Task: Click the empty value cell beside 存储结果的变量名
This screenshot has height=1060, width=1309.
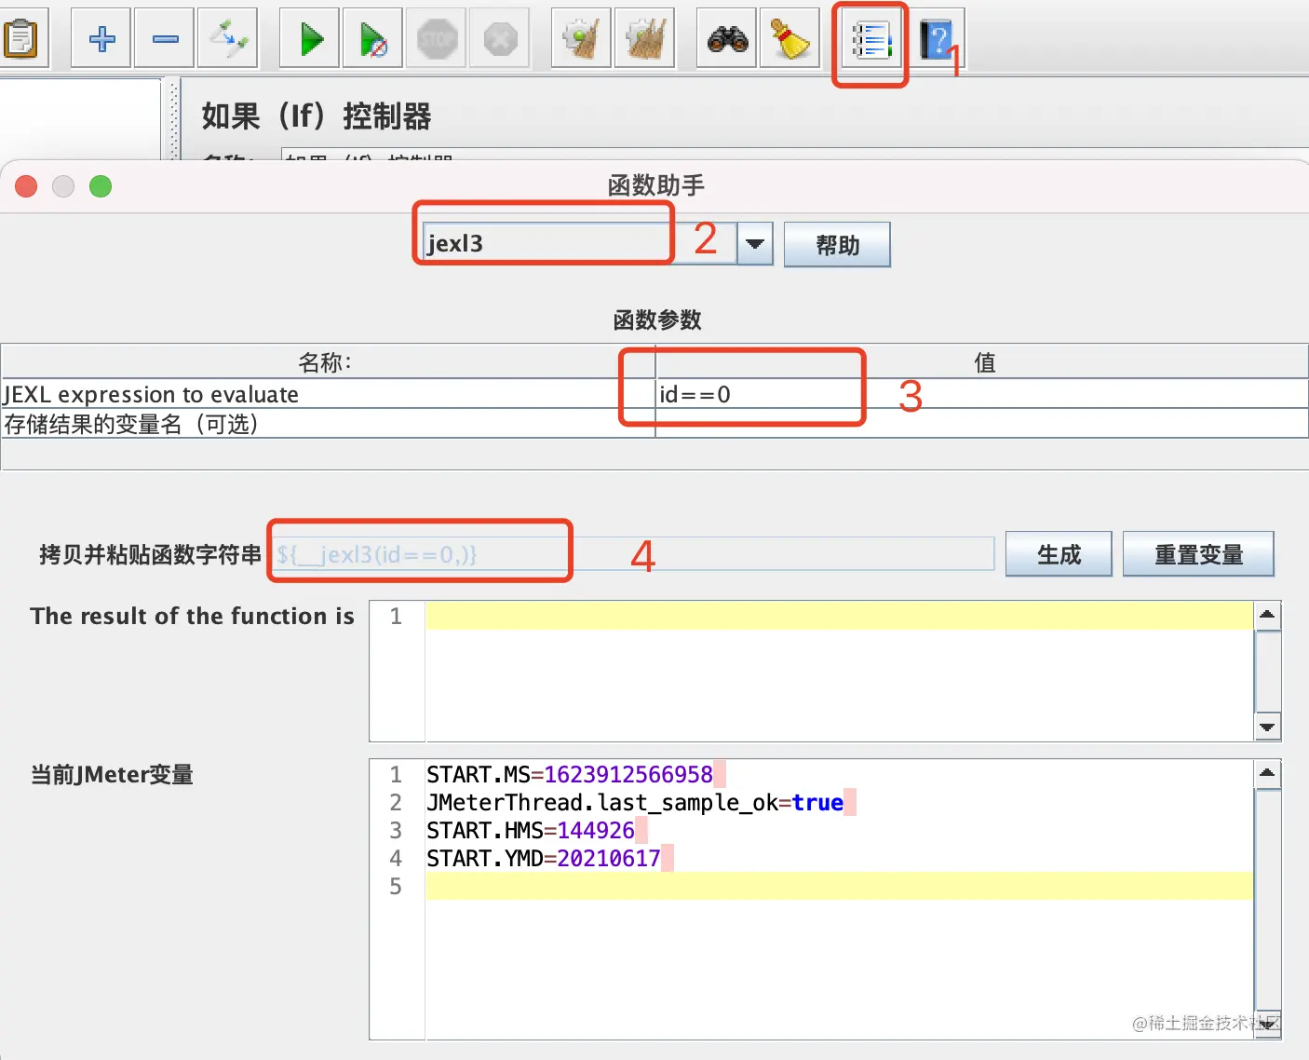Action: coord(982,424)
